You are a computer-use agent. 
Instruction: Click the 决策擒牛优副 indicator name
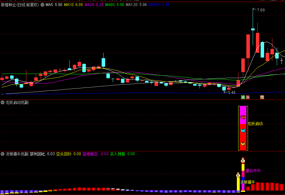tap(17, 154)
